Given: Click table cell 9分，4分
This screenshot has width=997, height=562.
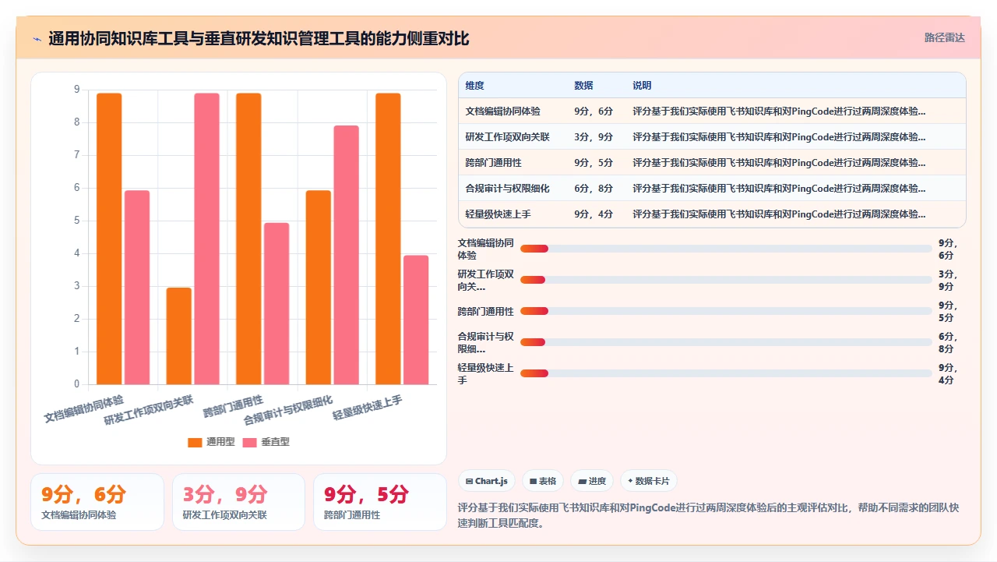Looking at the screenshot, I should 594,214.
